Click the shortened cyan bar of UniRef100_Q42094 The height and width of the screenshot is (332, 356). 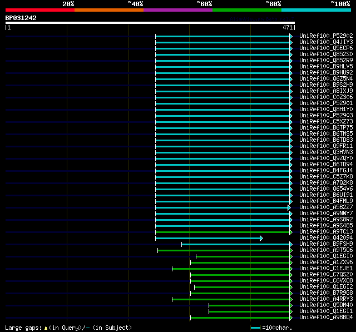coord(207,238)
